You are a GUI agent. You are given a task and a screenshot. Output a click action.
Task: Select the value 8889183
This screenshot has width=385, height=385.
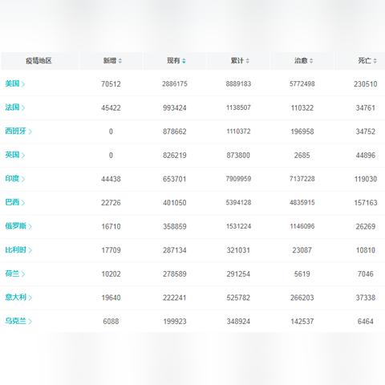point(238,84)
